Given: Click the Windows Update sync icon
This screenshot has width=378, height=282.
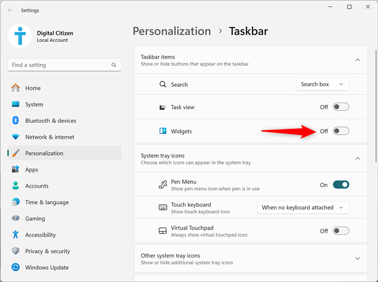Looking at the screenshot, I should tap(15, 267).
